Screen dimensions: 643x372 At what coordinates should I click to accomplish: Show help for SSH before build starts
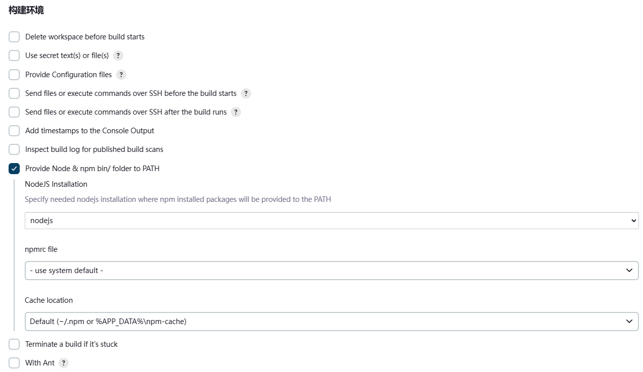pos(246,93)
